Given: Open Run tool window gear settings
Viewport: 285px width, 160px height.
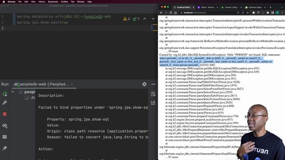Looking at the screenshot, I should point(144,84).
